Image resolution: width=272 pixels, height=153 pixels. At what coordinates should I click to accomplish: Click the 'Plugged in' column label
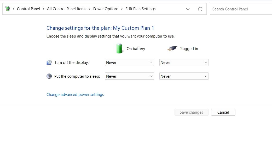click(189, 49)
